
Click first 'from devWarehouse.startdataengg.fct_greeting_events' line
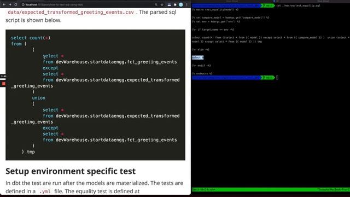click(109, 62)
